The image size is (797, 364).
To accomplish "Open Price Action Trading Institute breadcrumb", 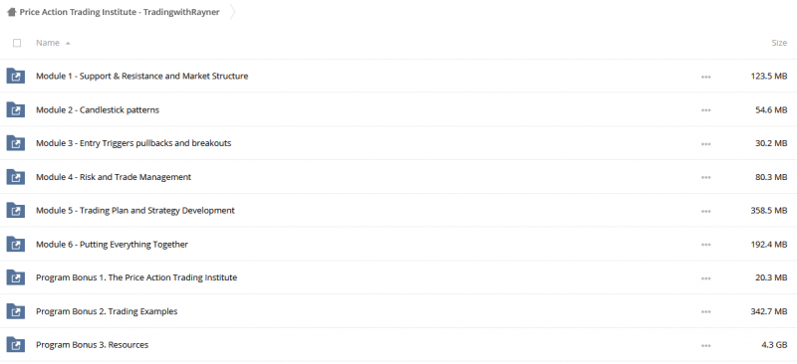I will click(120, 12).
